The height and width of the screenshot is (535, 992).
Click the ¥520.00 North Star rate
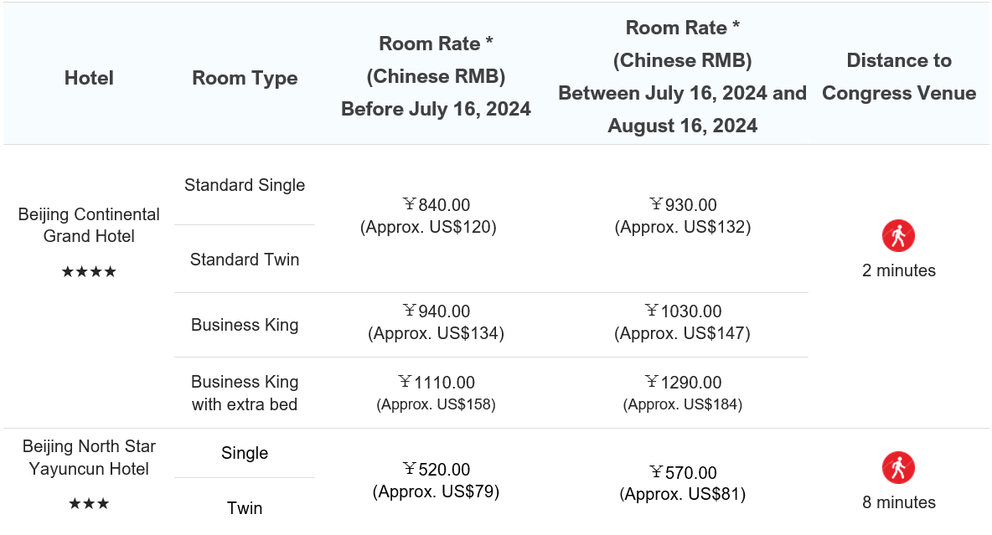click(437, 469)
